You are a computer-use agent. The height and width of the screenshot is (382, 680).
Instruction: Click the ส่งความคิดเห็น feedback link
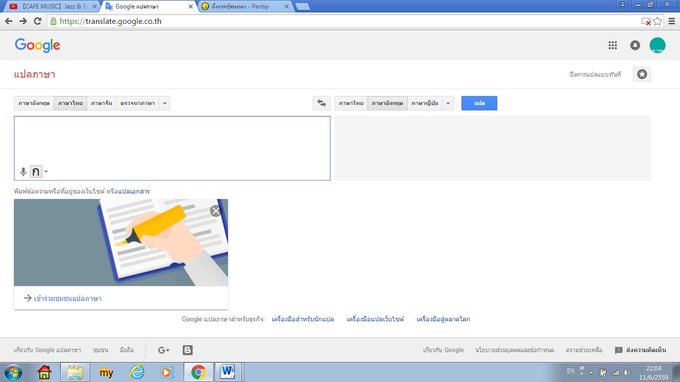646,350
